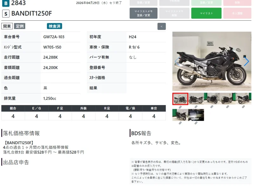Screen dimensions: 254x191
Task: Show the next bike photo with right arrow
Action: tap(246, 61)
